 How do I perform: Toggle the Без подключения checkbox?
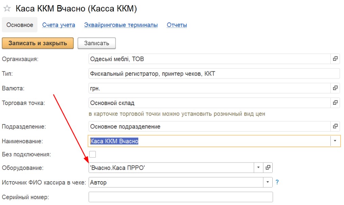pyautogui.click(x=92, y=154)
